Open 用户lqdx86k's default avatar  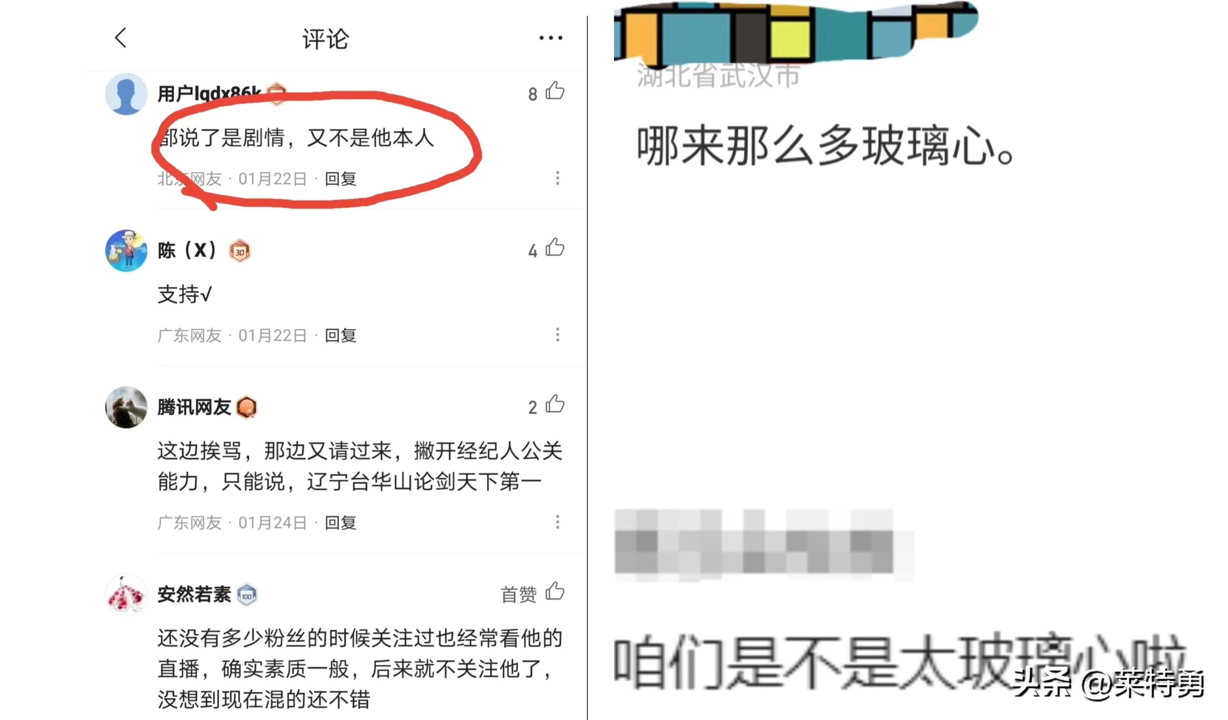[x=126, y=94]
